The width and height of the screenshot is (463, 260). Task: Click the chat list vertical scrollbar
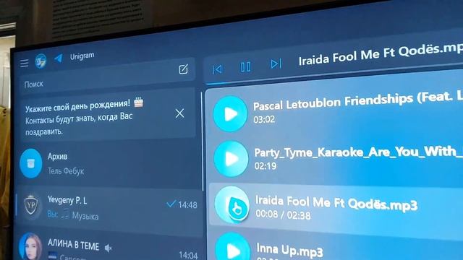tap(203, 142)
